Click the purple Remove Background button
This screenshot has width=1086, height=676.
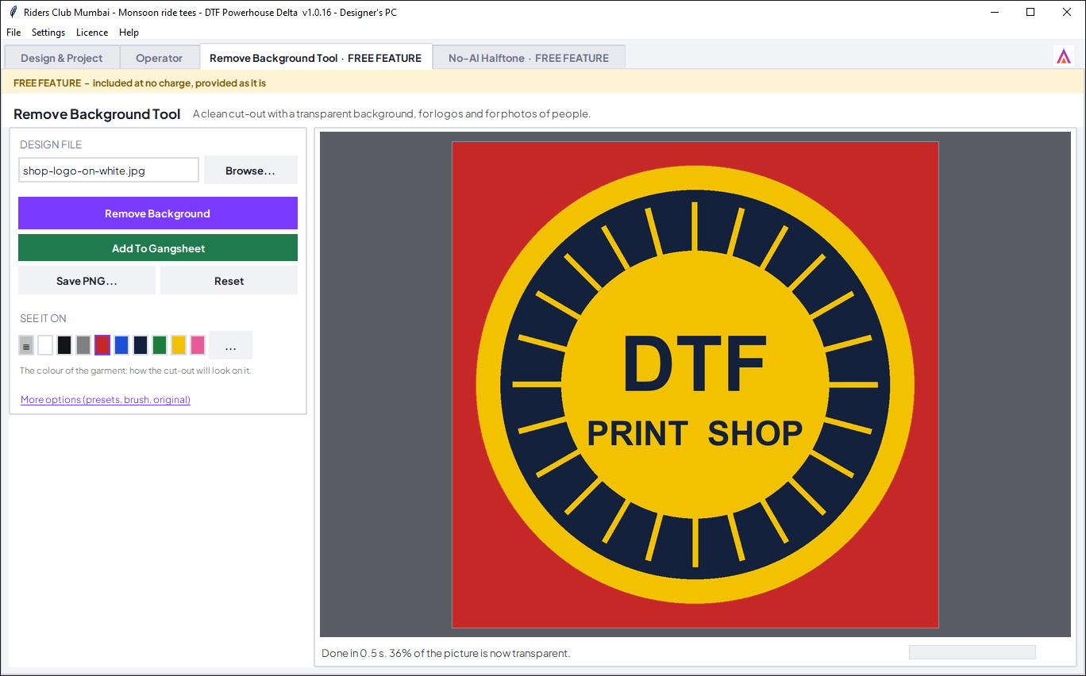(158, 213)
